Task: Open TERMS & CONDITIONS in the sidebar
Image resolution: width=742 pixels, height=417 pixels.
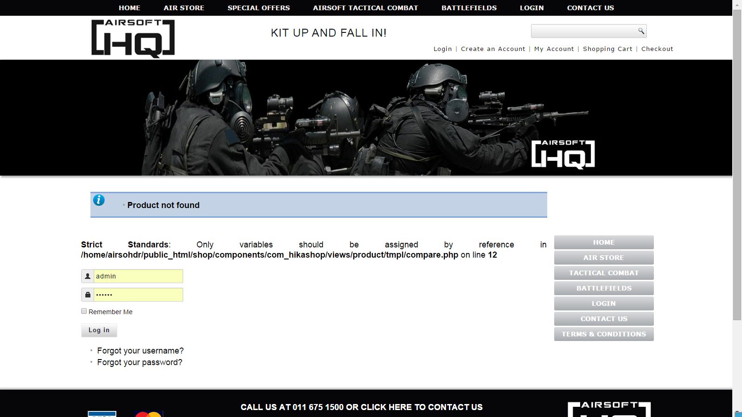Action: 604,334
